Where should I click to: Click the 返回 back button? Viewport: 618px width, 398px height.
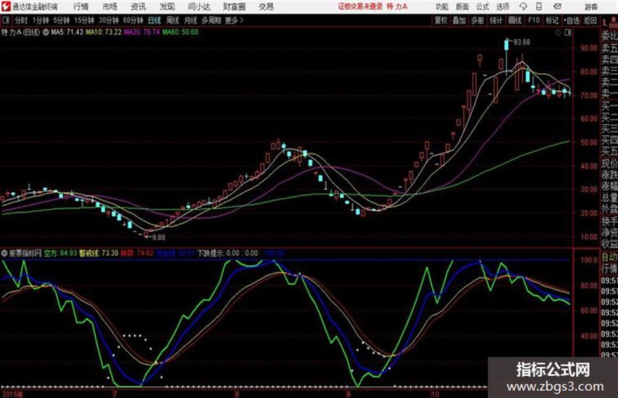click(x=590, y=20)
